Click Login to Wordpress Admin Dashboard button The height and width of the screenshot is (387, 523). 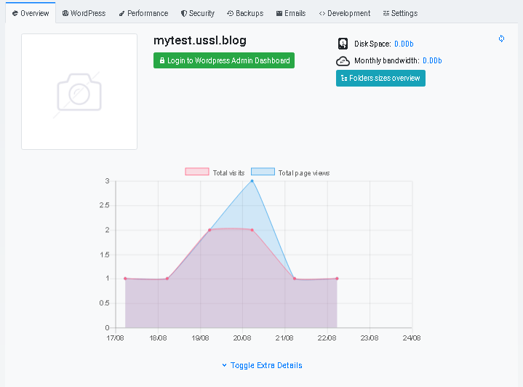(x=224, y=60)
